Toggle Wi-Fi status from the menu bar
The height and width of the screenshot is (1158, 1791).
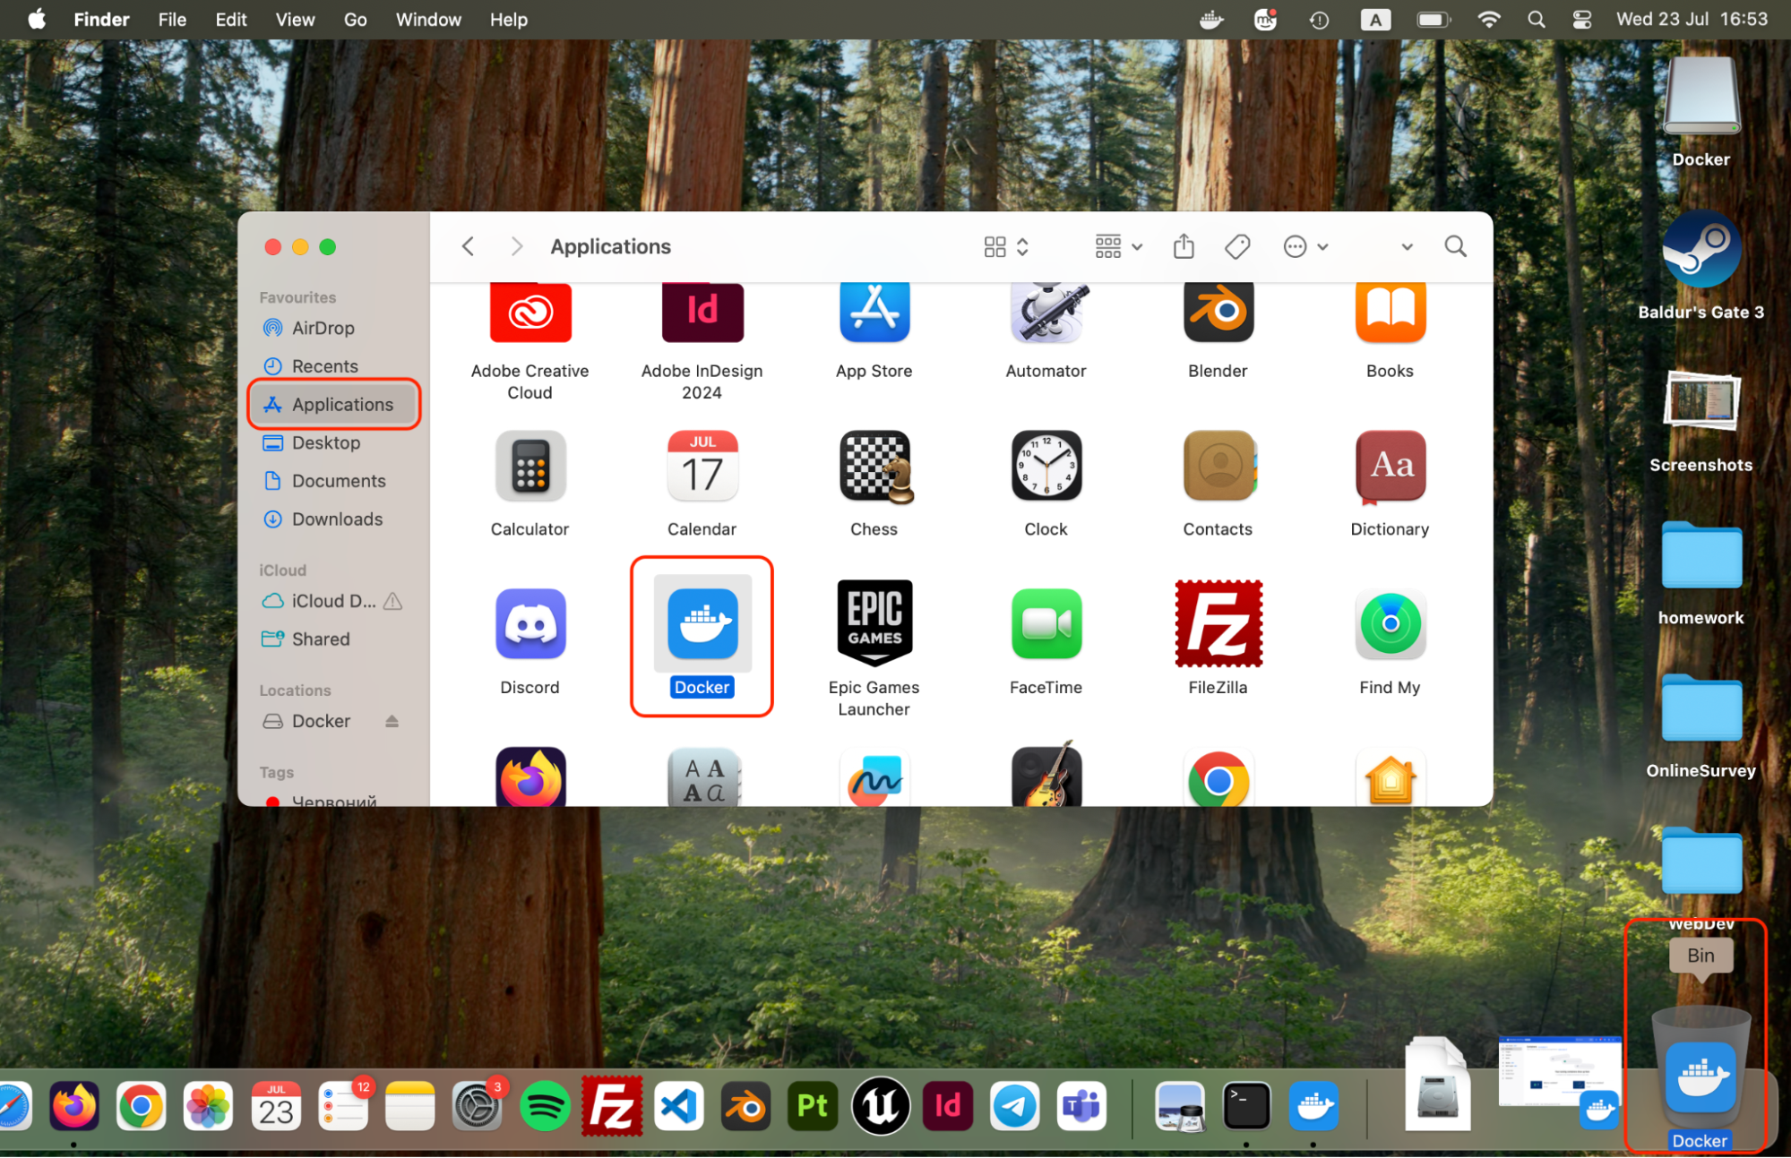tap(1488, 19)
